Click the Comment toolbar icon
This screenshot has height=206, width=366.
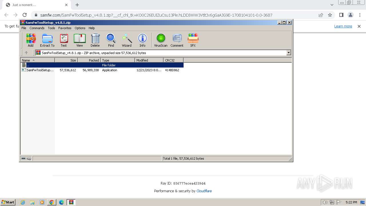coord(177,40)
